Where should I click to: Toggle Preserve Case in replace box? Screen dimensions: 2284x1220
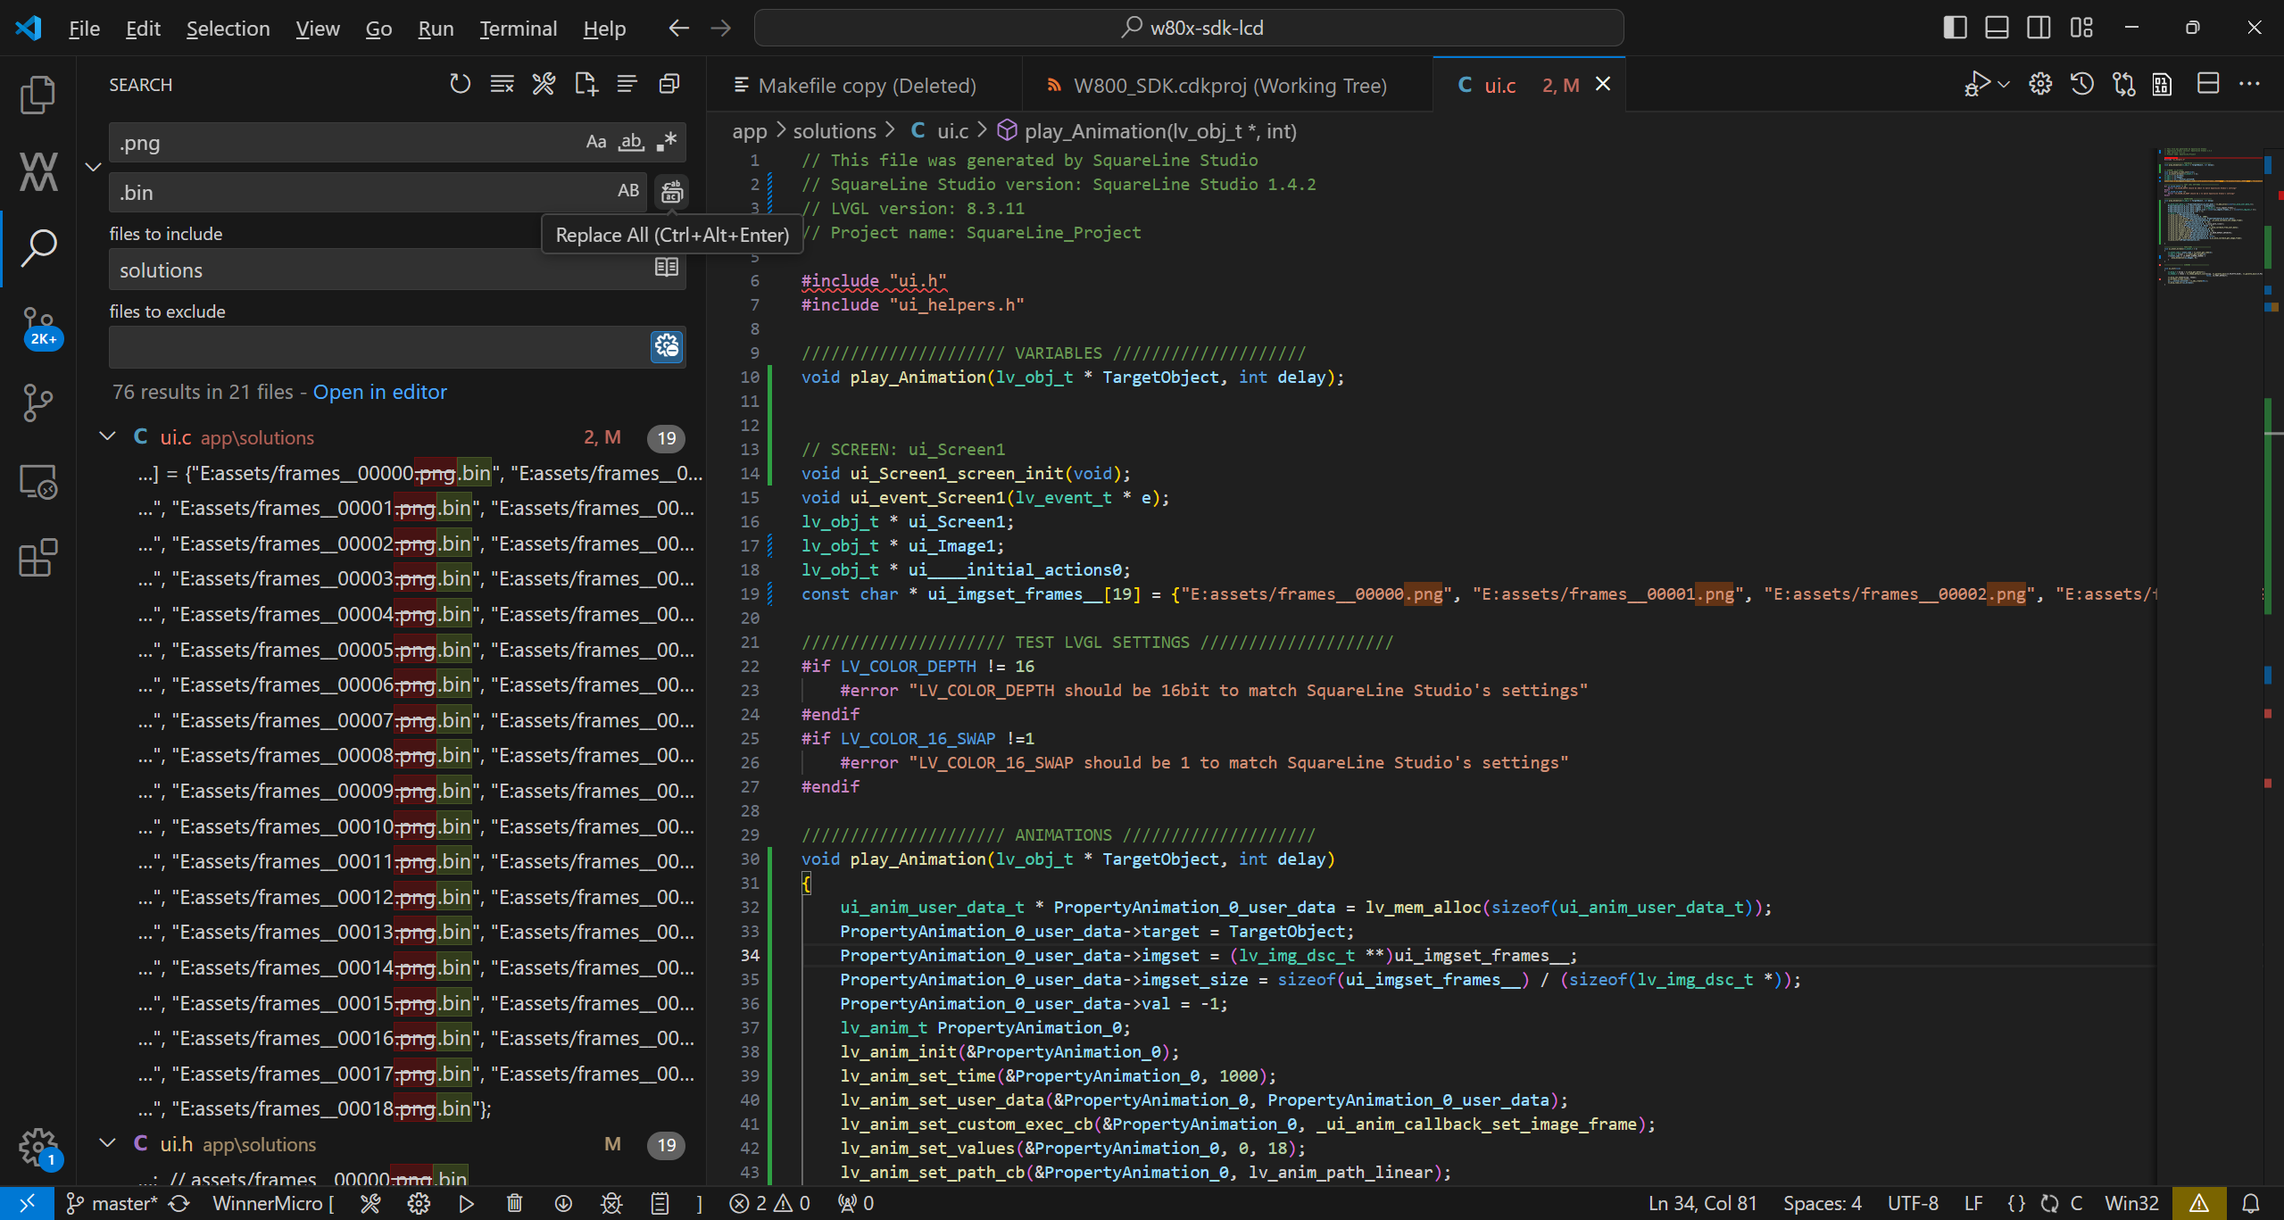pos(628,191)
